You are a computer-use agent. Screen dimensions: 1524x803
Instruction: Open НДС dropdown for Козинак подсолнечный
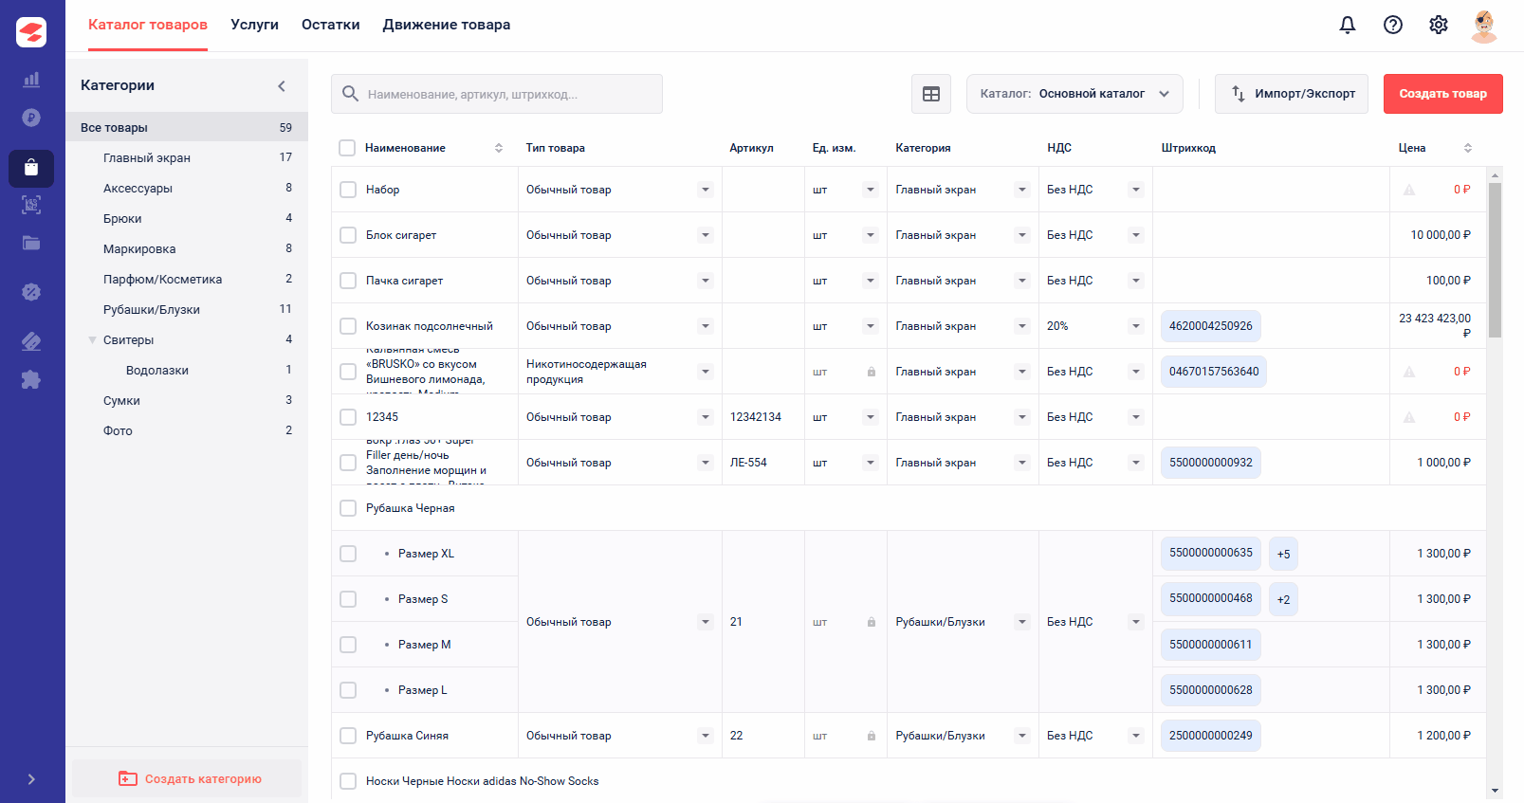pos(1136,326)
